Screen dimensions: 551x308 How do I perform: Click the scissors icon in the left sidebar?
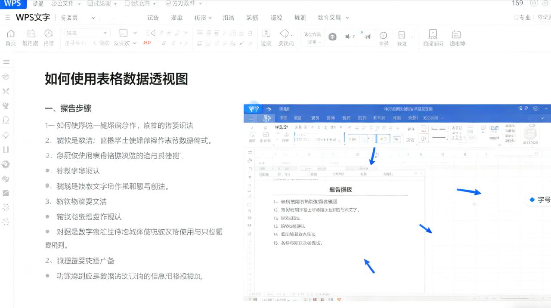pyautogui.click(x=6, y=91)
